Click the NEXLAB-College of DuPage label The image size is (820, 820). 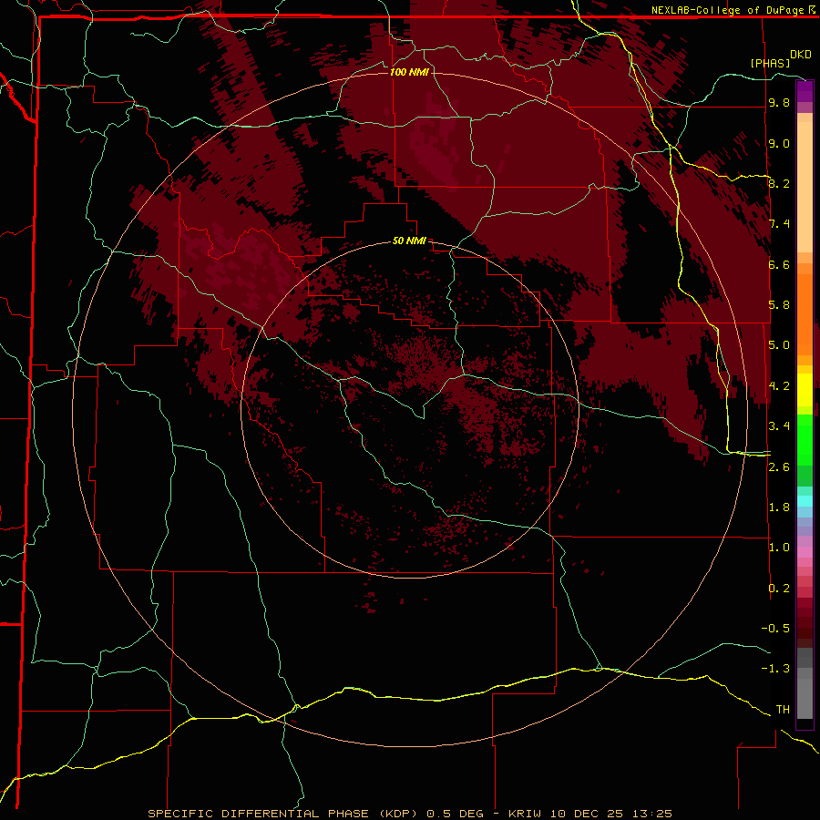pyautogui.click(x=727, y=10)
